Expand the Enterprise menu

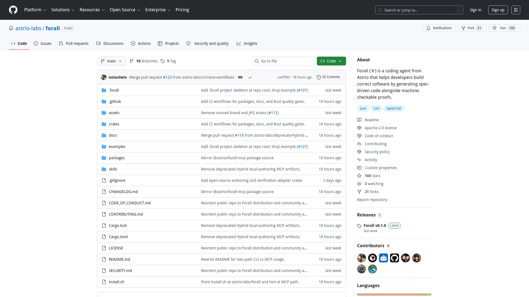point(158,10)
